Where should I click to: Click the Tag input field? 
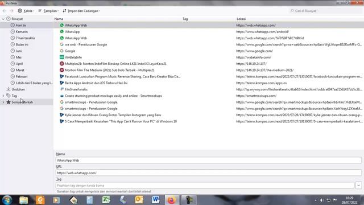coord(205,186)
